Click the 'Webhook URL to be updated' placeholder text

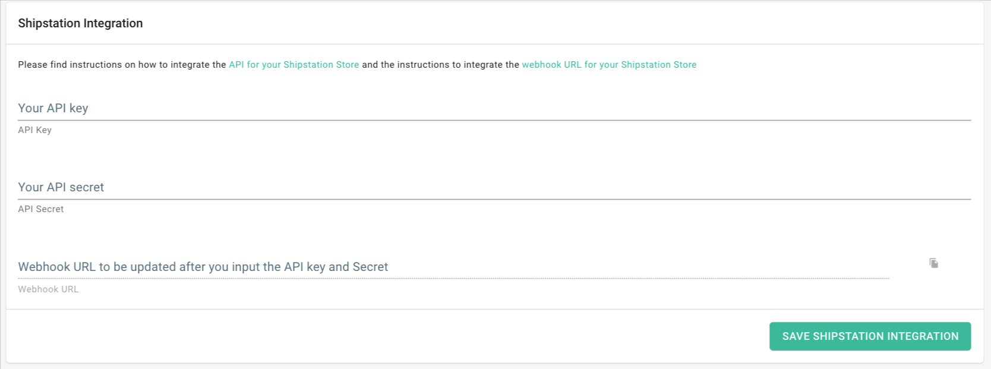coord(203,267)
